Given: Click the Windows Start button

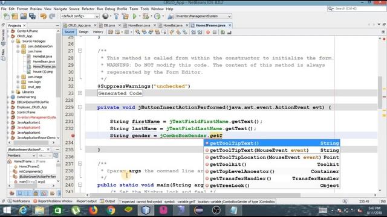Looking at the screenshot, I should 7,210.
